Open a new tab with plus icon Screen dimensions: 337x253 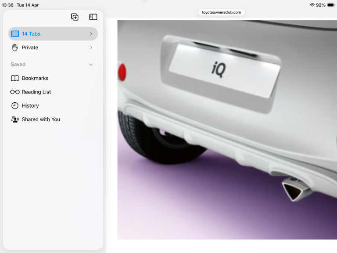(75, 17)
